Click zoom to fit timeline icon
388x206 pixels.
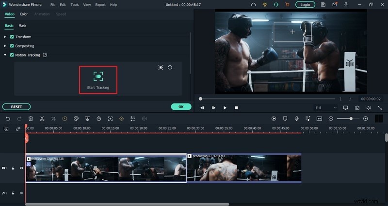pos(319,118)
